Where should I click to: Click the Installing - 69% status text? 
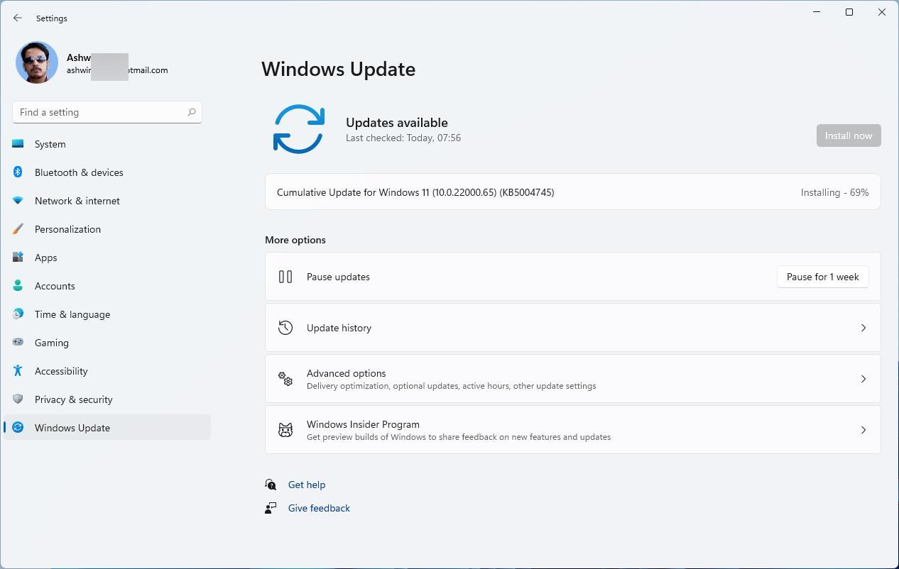click(834, 192)
